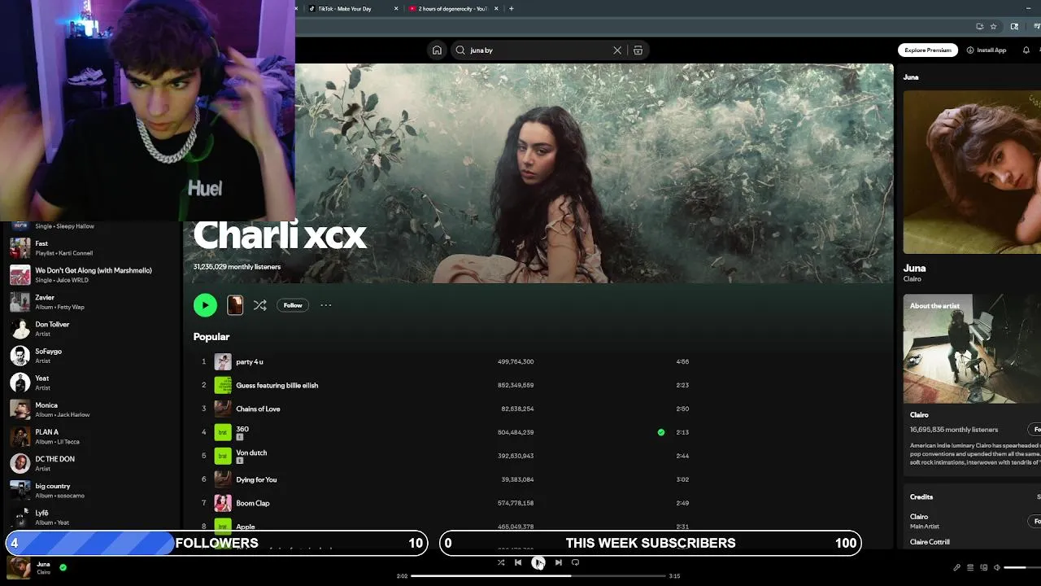Screen dimensions: 1041x586
Task: Open lyrics microphone icon in player
Action: point(956,567)
